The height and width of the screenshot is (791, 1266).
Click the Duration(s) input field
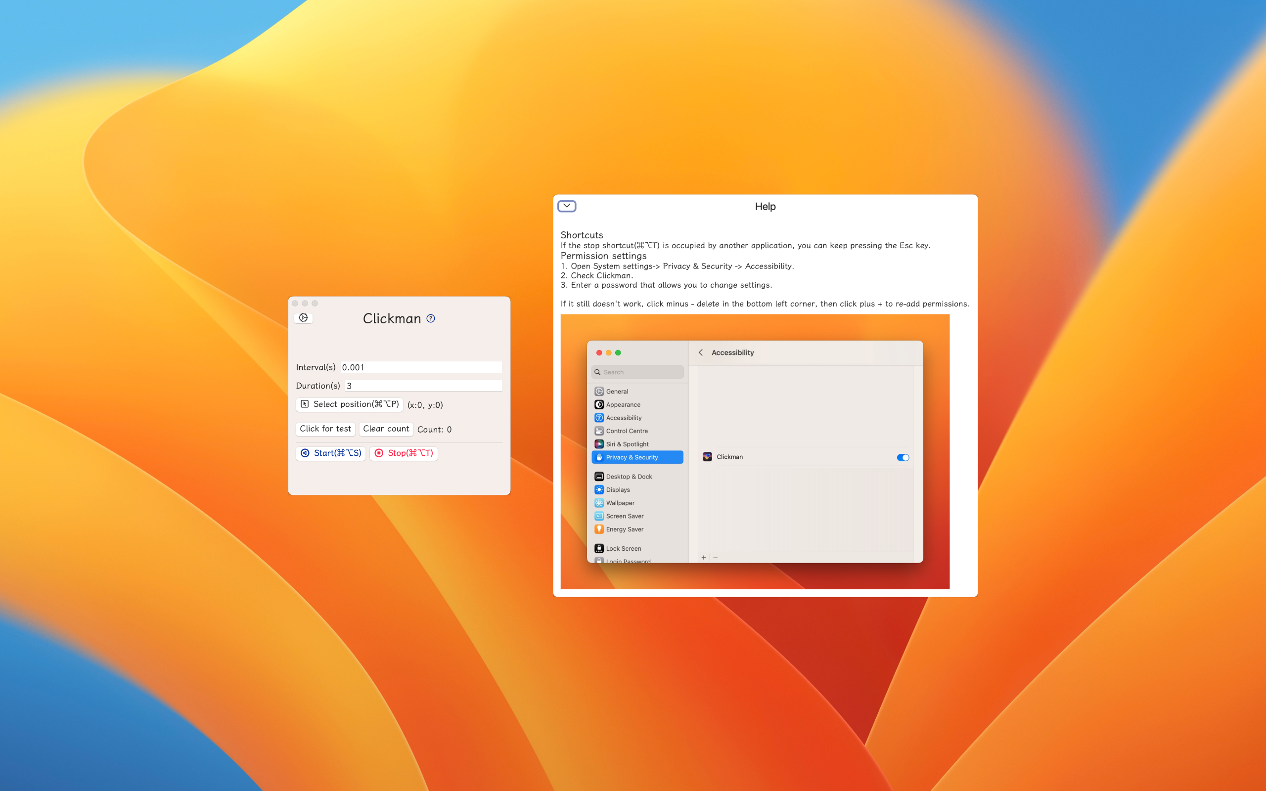423,386
